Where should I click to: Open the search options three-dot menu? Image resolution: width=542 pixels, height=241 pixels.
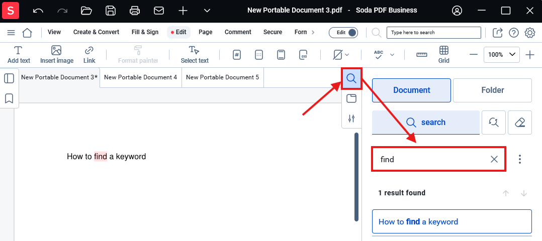click(519, 159)
